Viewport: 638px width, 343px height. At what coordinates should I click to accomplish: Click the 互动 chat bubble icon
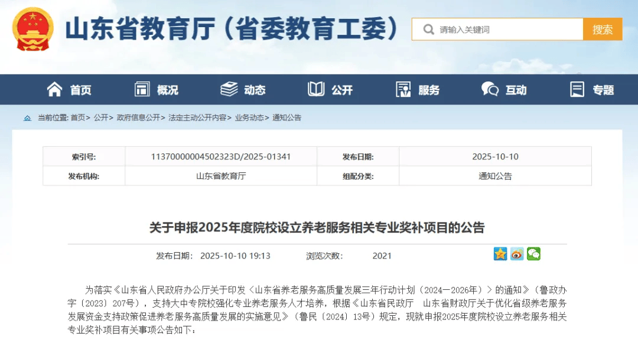click(x=490, y=90)
